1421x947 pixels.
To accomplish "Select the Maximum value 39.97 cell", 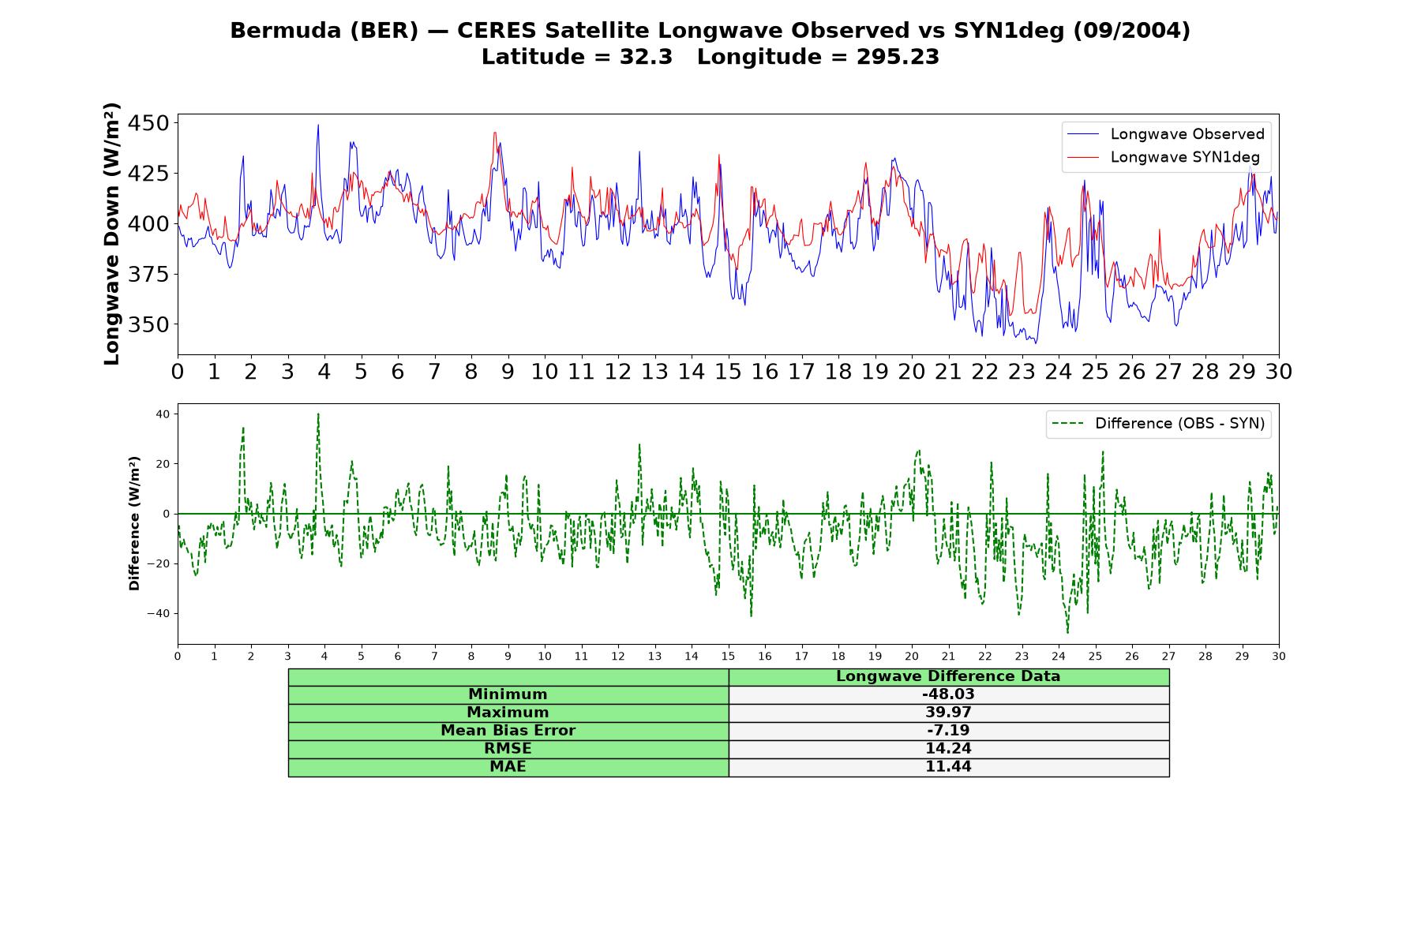I will click(948, 713).
